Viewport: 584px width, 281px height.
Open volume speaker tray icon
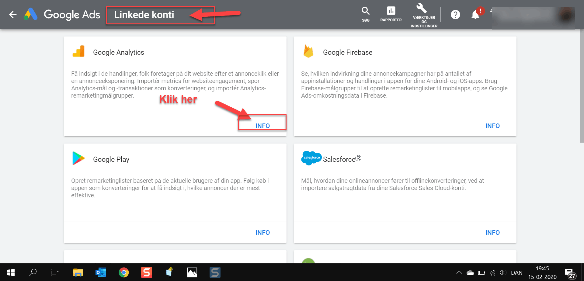(503, 272)
